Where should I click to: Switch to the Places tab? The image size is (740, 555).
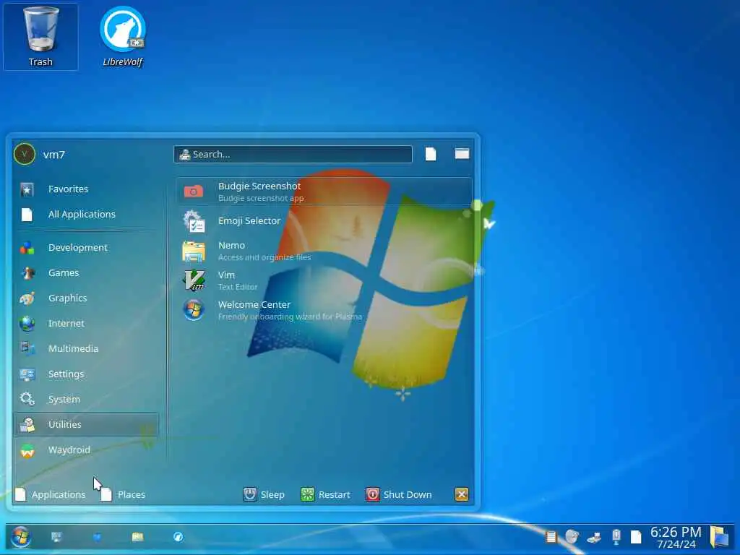pyautogui.click(x=123, y=494)
